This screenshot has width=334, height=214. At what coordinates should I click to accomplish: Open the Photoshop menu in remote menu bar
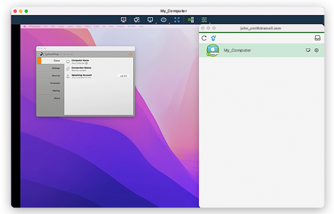35,26
